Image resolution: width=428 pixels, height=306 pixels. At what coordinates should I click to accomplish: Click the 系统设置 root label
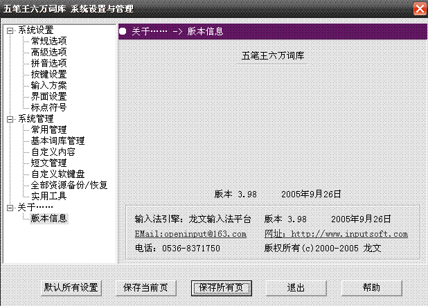36,30
